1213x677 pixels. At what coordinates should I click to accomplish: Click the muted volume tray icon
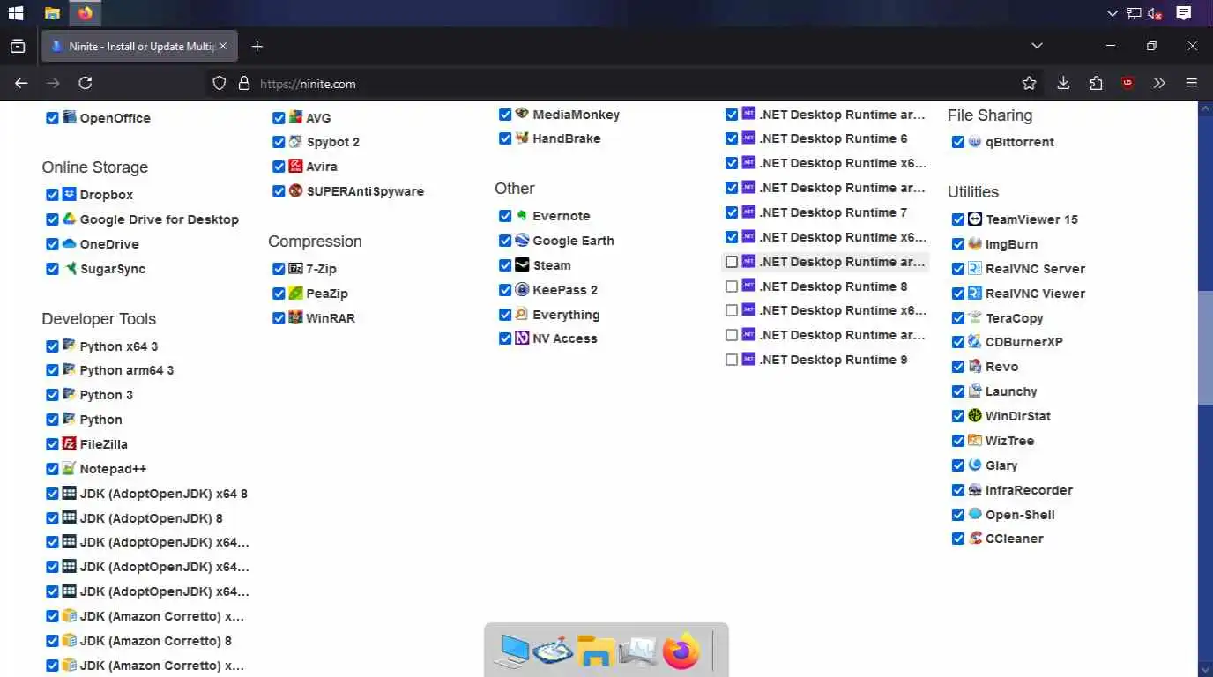(1155, 13)
